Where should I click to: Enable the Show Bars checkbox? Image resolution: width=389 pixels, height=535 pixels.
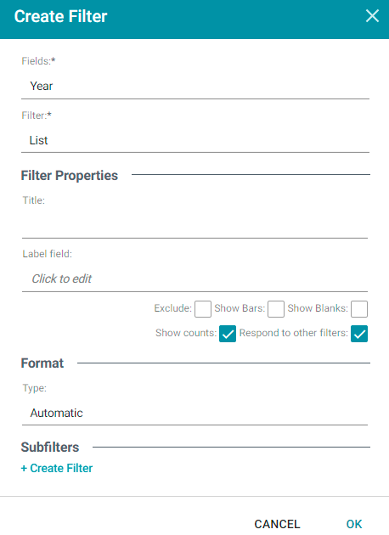click(x=276, y=309)
